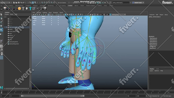This screenshot has height=98, width=174.
Task: Open the Channels menu in Channel Box
Action: 152,15
